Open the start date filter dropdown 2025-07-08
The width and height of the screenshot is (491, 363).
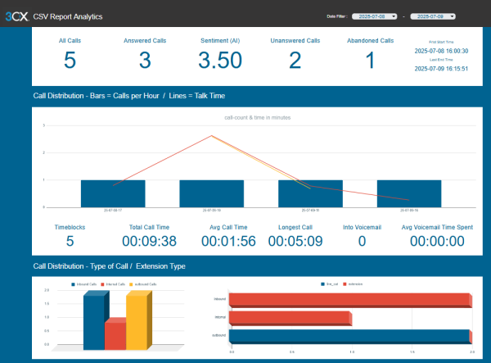pos(375,16)
